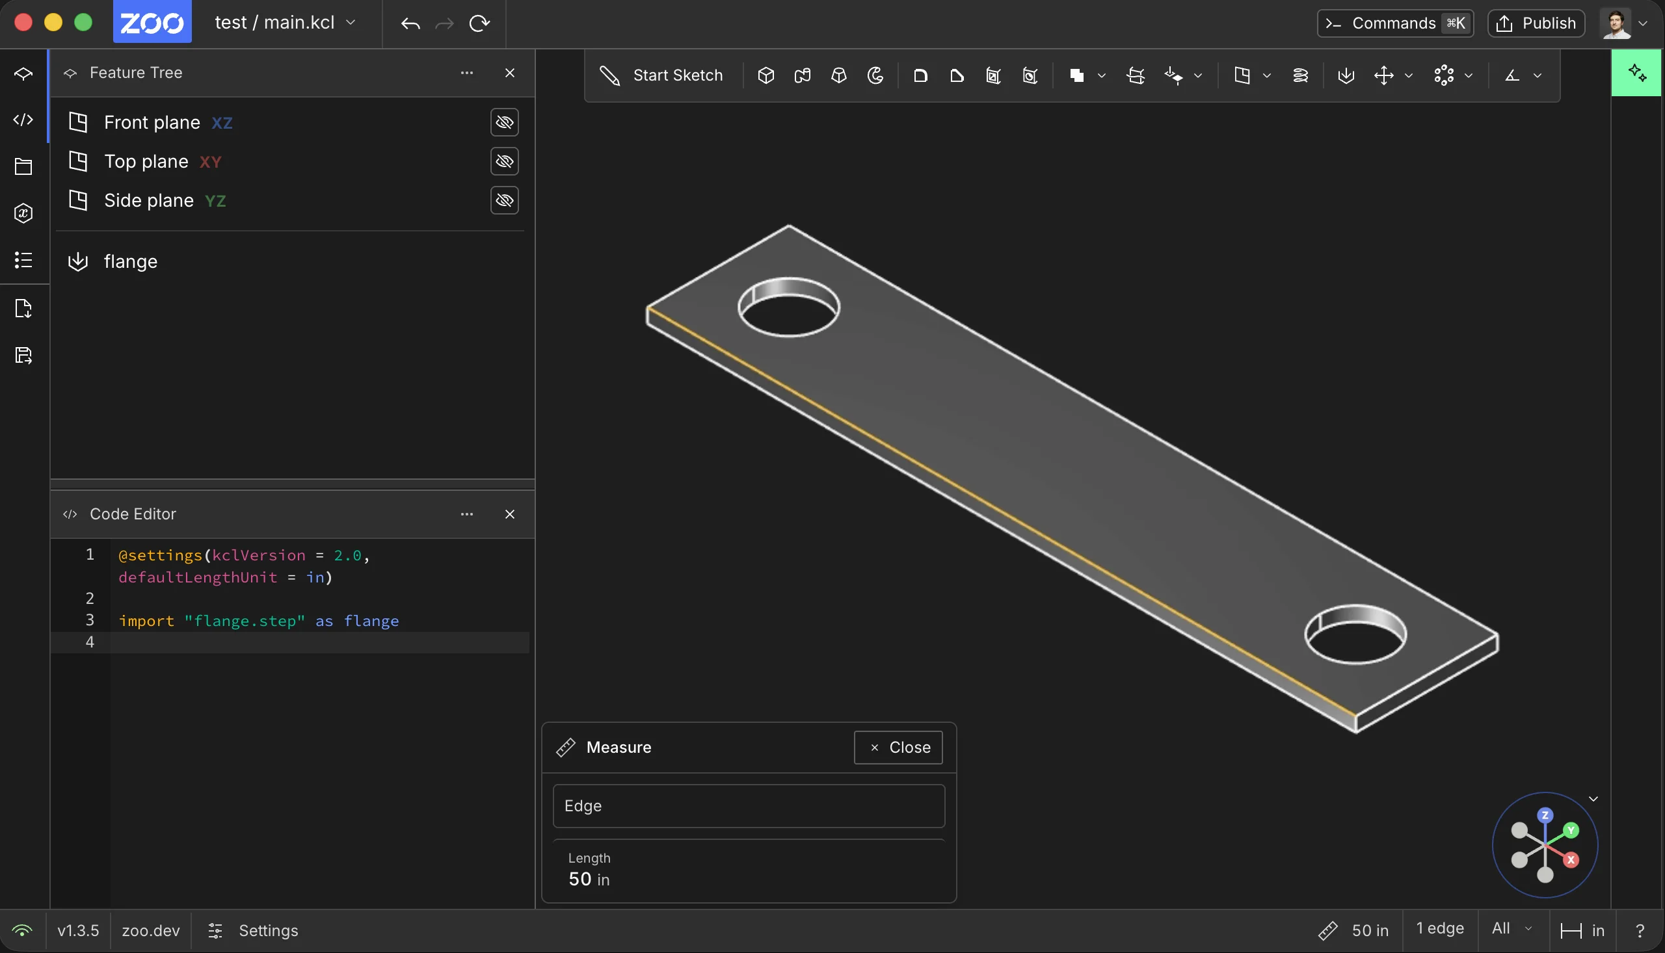Click the export file sidebar icon
The height and width of the screenshot is (953, 1665).
(x=23, y=308)
